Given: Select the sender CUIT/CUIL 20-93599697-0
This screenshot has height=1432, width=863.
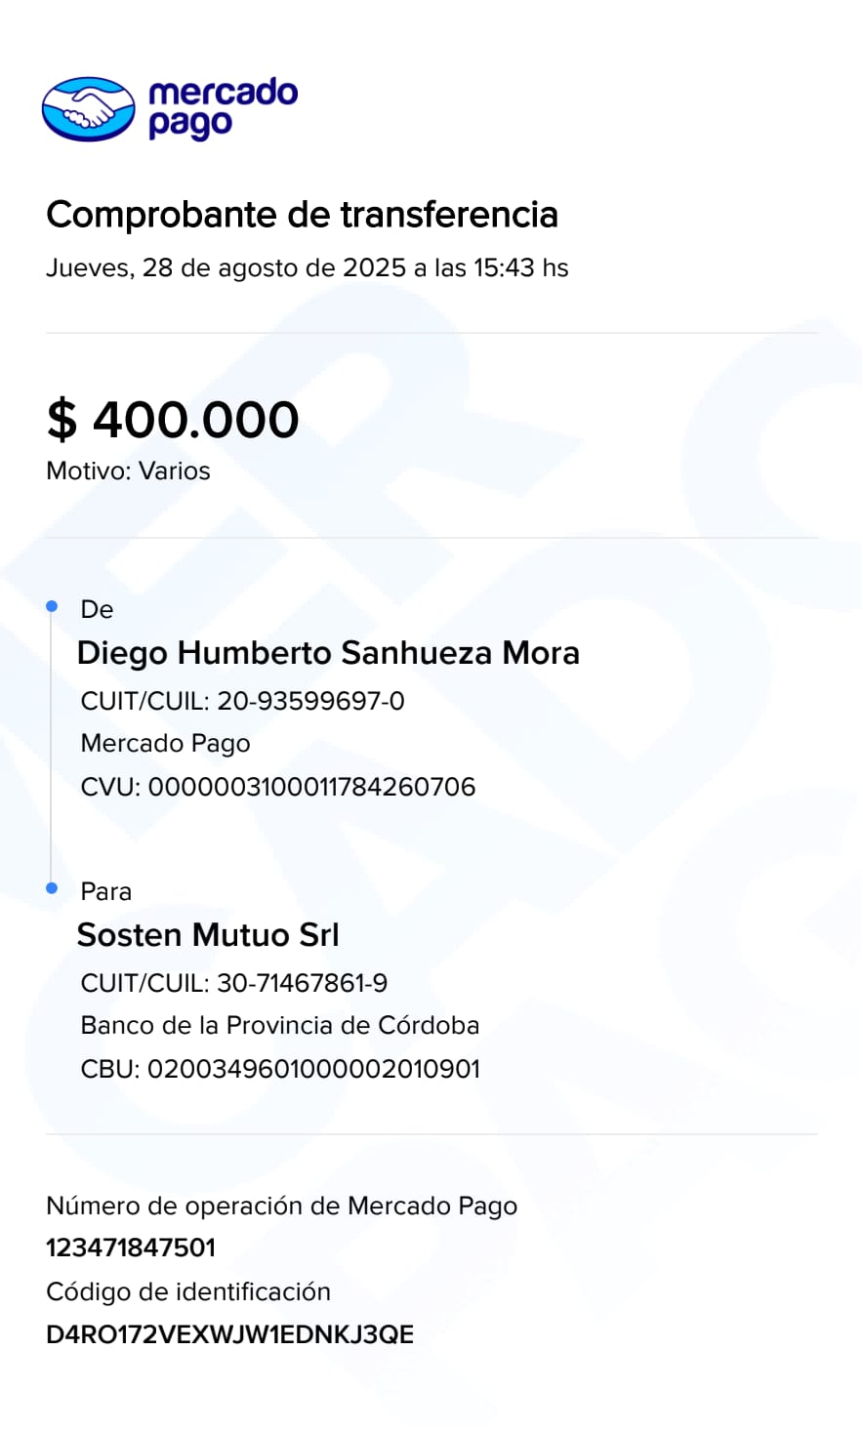Looking at the screenshot, I should (x=309, y=701).
